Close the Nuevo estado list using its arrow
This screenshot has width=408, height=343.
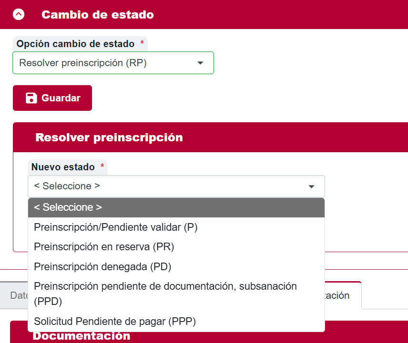[312, 186]
